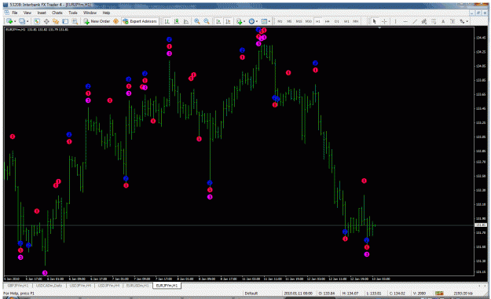Zoom in on the chart
Image resolution: width=491 pixels, height=299 pixels.
coord(197,21)
